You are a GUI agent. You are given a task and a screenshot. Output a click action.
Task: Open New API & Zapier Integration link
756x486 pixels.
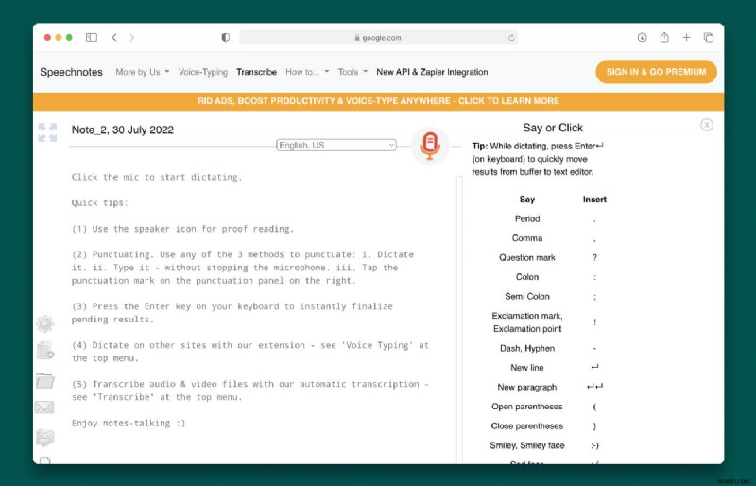click(x=432, y=72)
